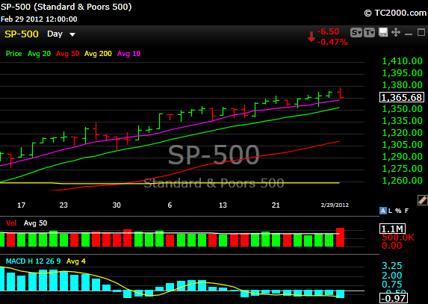Toggle percent scale %
This screenshot has height=304, width=428.
pyautogui.click(x=398, y=211)
